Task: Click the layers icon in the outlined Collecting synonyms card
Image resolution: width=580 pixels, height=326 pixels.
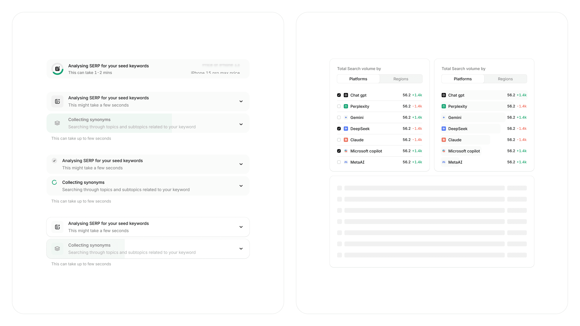Action: click(x=57, y=249)
